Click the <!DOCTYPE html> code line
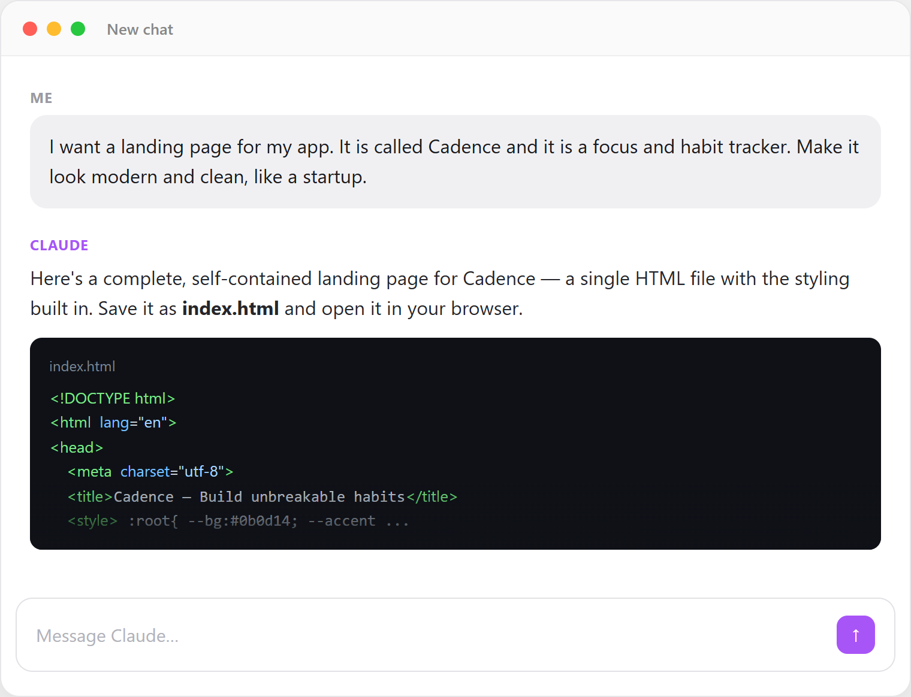 (x=113, y=398)
